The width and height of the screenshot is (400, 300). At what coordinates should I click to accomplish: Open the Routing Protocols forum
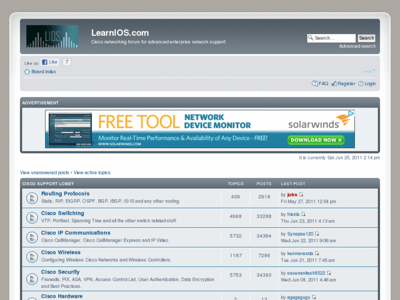click(65, 194)
